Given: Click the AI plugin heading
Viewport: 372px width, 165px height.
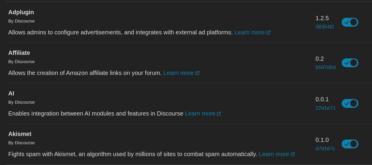Looking at the screenshot, I should click(x=11, y=94).
